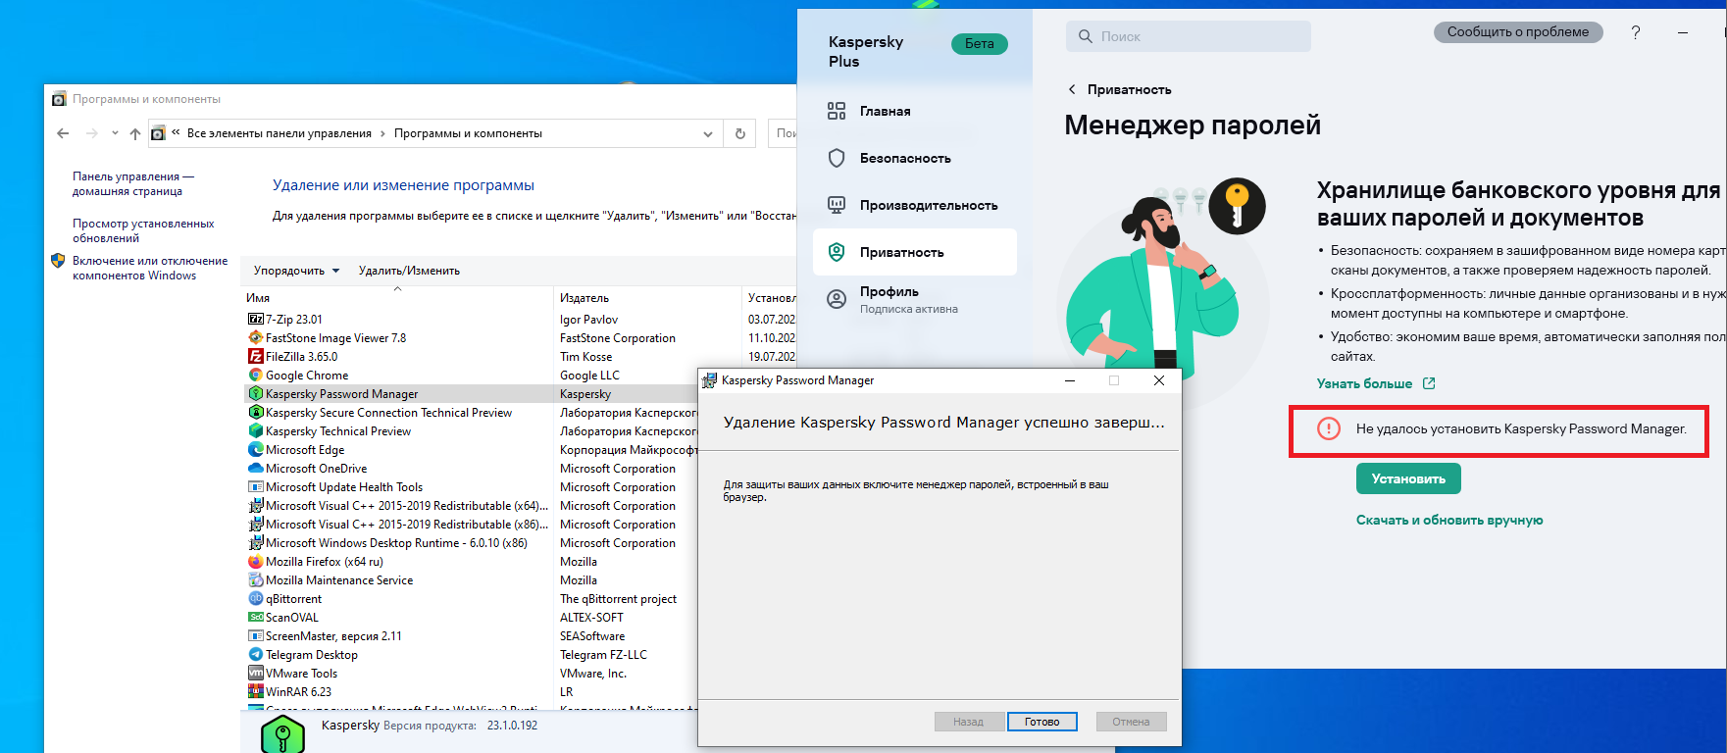Open Включение или отключение компонентов Windows
The width and height of the screenshot is (1727, 753).
coord(149,268)
